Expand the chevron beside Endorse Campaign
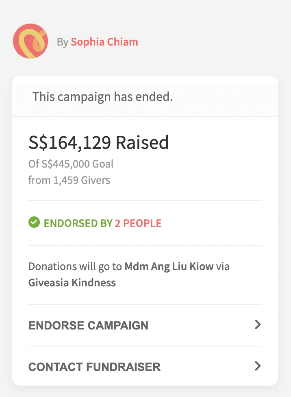 (x=257, y=325)
